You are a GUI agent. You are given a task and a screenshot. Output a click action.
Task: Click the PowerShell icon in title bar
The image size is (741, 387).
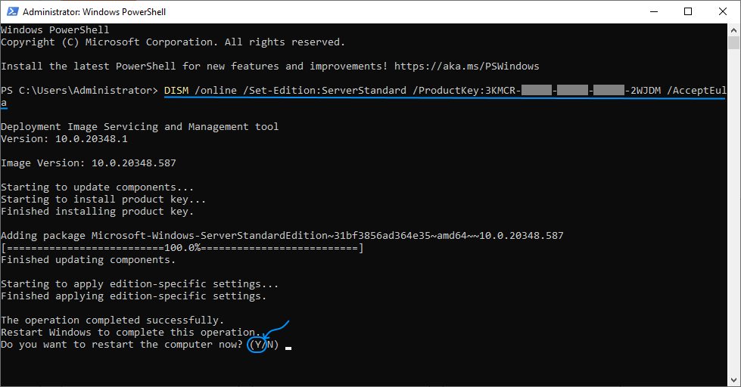point(12,11)
